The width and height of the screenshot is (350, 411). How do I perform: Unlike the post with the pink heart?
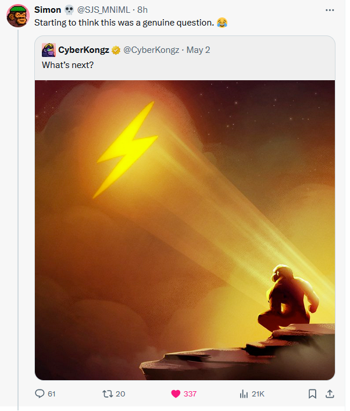pyautogui.click(x=176, y=394)
